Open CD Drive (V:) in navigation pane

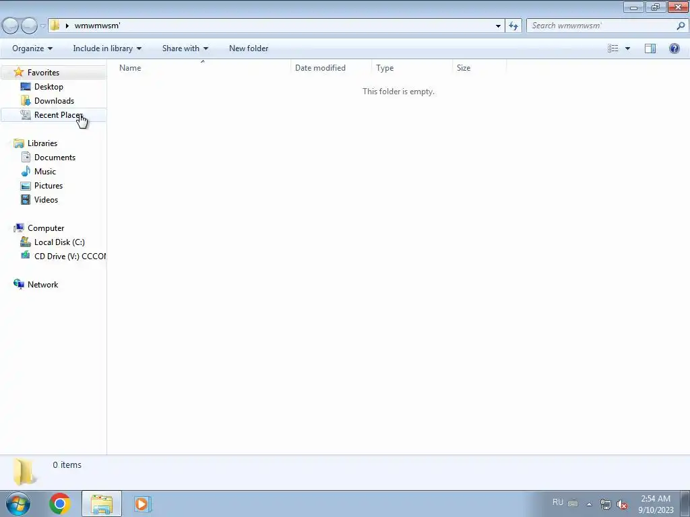(70, 256)
